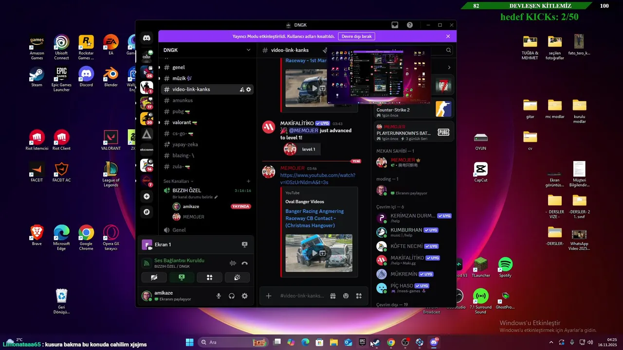
Task: Click the @MEMOJER mention in MAKİFALİTİKO's message
Action: pyautogui.click(x=304, y=130)
